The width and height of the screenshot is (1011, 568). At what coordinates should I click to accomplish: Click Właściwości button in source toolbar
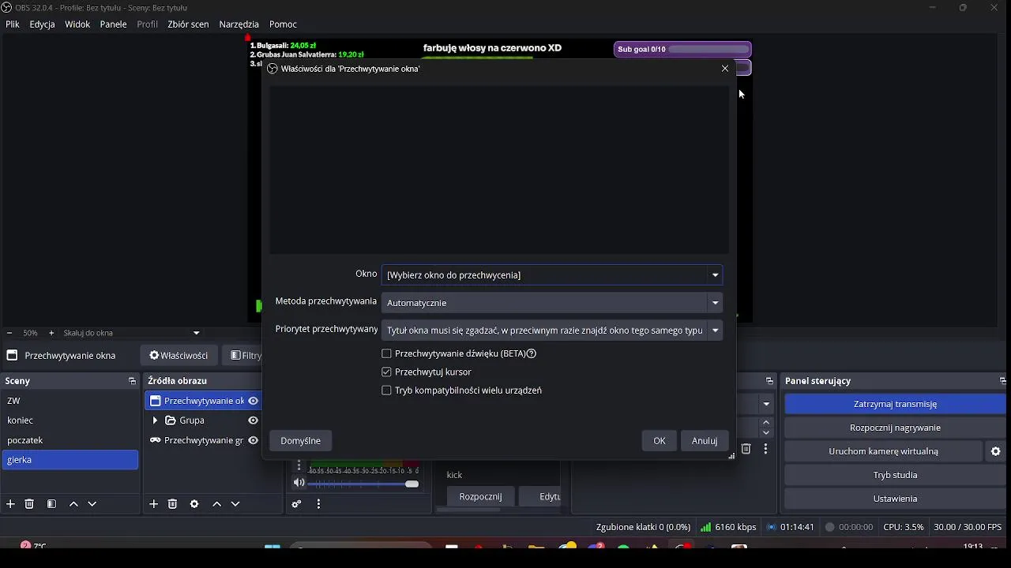click(x=179, y=356)
